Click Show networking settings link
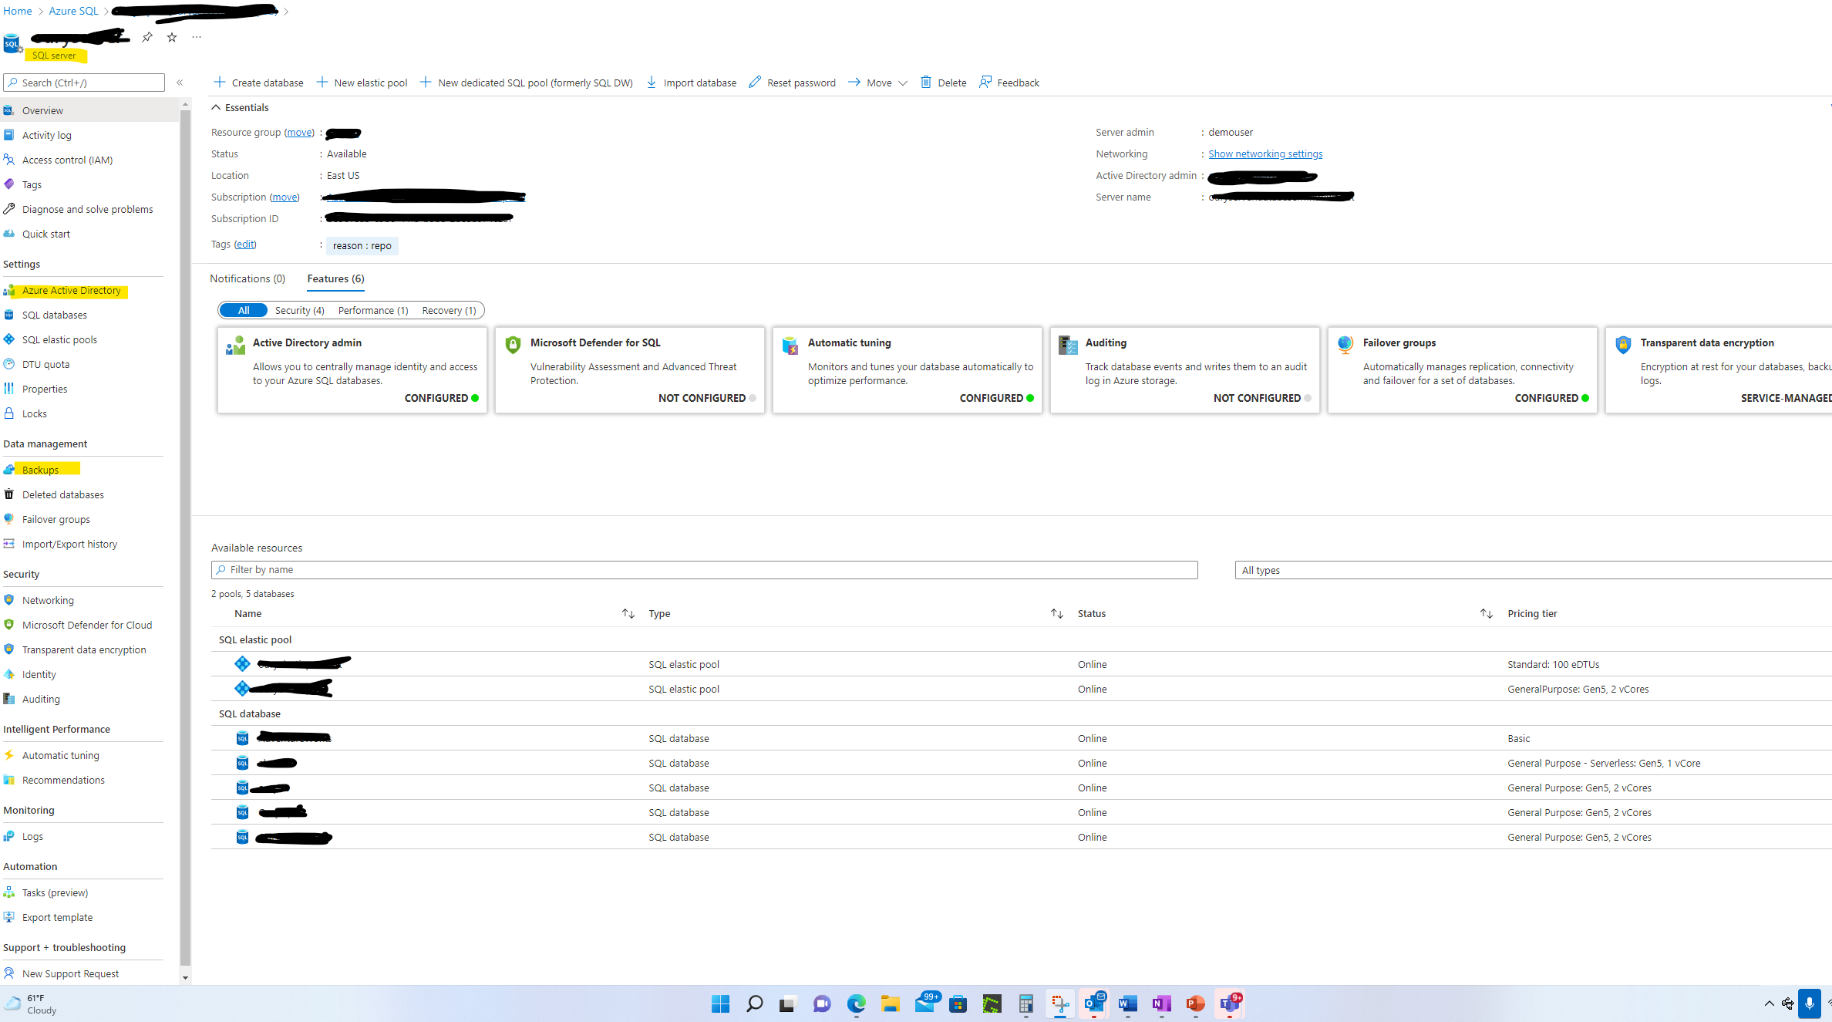 coord(1265,153)
